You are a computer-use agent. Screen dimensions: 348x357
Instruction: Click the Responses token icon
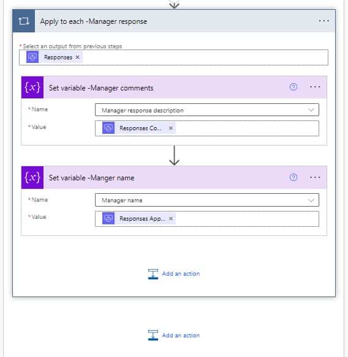(x=32, y=57)
